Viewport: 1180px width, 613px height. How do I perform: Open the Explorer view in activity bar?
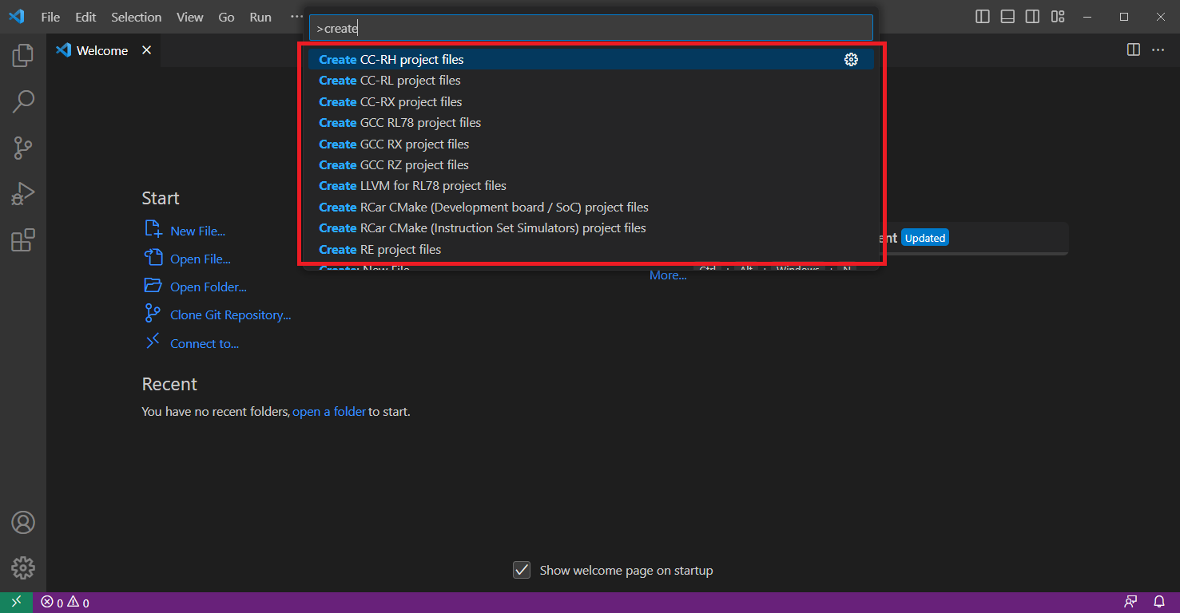coord(23,55)
